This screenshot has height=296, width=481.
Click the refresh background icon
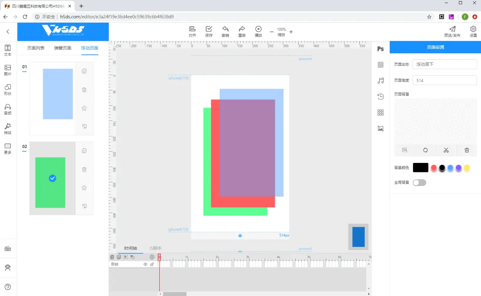425,150
